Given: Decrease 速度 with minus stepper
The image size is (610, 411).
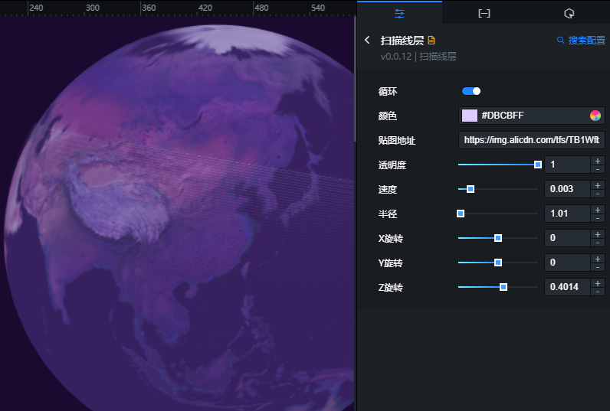Looking at the screenshot, I should 598,194.
